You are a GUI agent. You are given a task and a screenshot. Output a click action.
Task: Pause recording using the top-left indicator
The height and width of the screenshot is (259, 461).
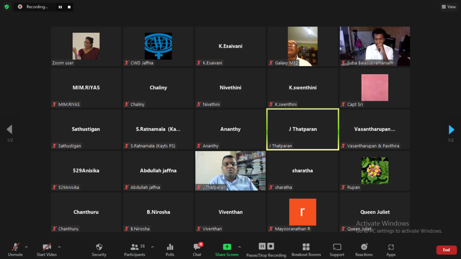pos(60,7)
